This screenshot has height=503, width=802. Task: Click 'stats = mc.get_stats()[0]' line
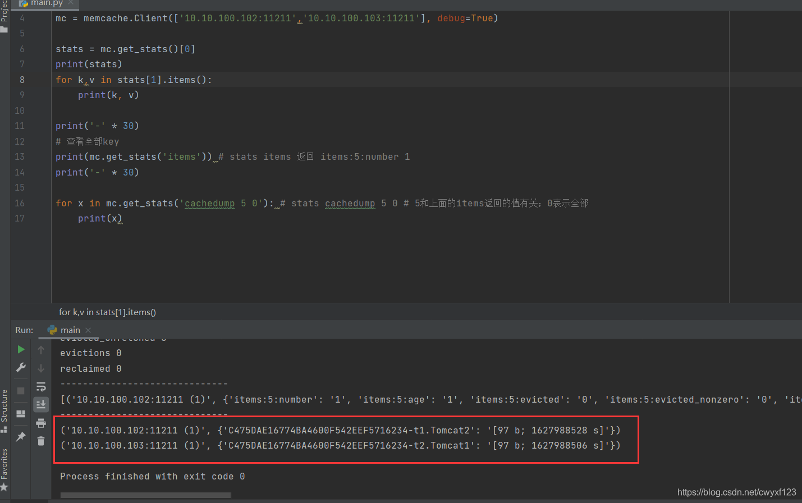[125, 49]
